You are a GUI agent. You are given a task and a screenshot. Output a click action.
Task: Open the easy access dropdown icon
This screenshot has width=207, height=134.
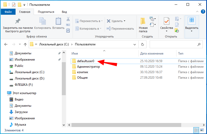click(x=153, y=24)
